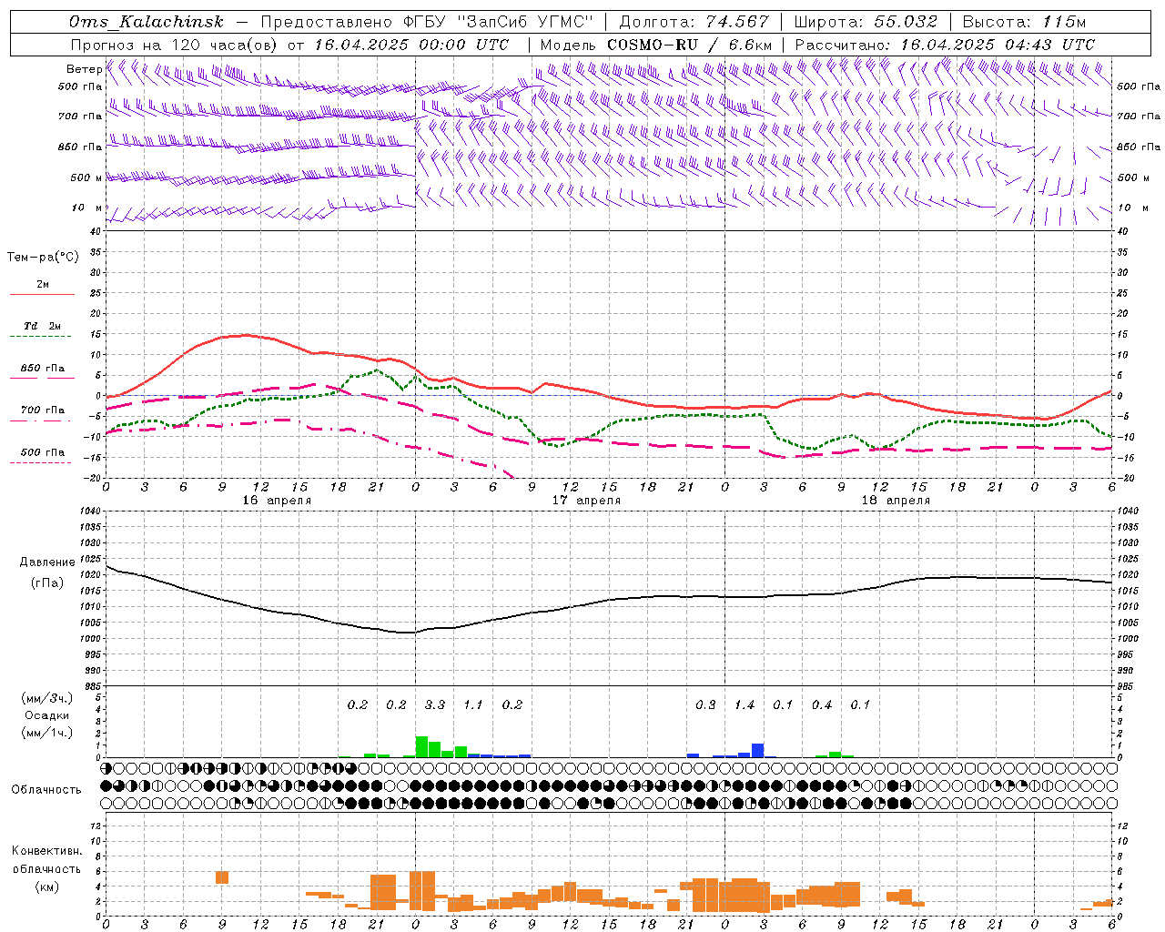Image resolution: width=1165 pixels, height=932 pixels.
Task: Click the computed time 16.04.2025 04:43 UTC
Action: coord(998,45)
